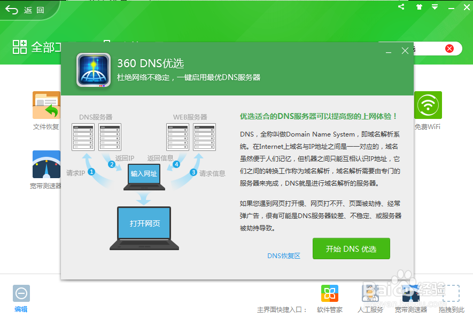Viewport: 473px width, 320px height.
Task: Click the share icon in title bar
Action: click(401, 6)
